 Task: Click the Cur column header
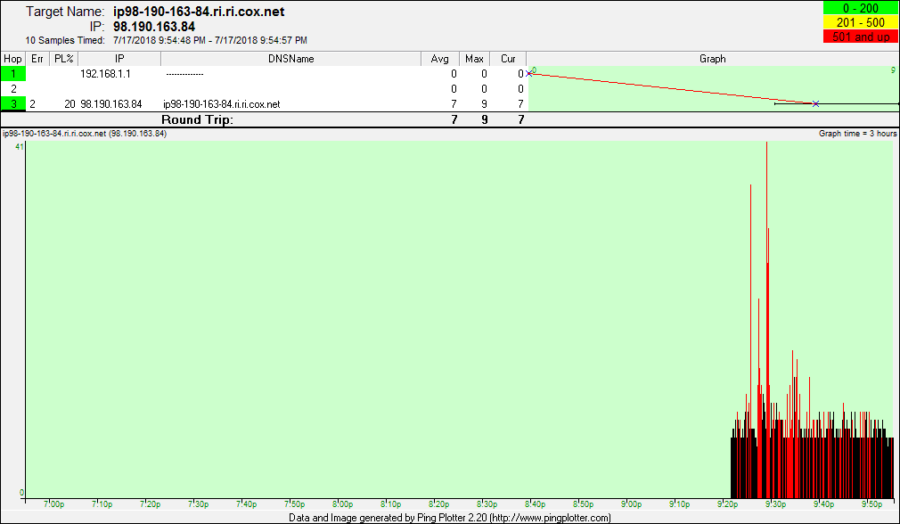pyautogui.click(x=508, y=59)
